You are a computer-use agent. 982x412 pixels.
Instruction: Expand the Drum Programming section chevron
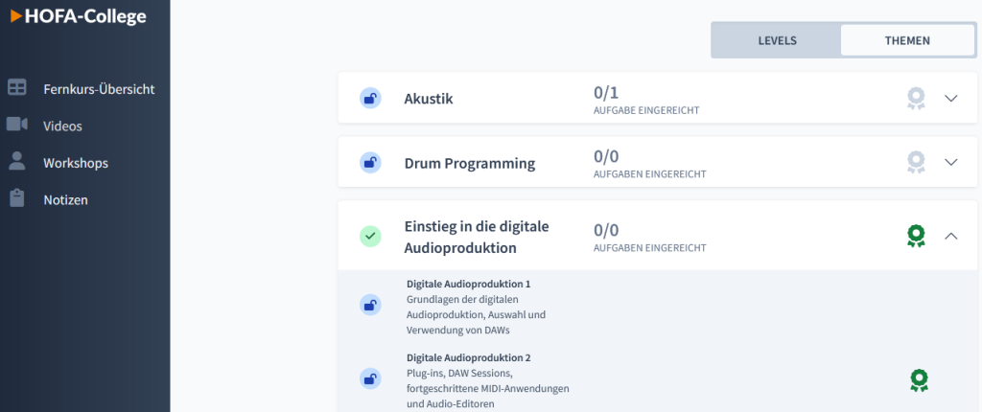tap(950, 162)
